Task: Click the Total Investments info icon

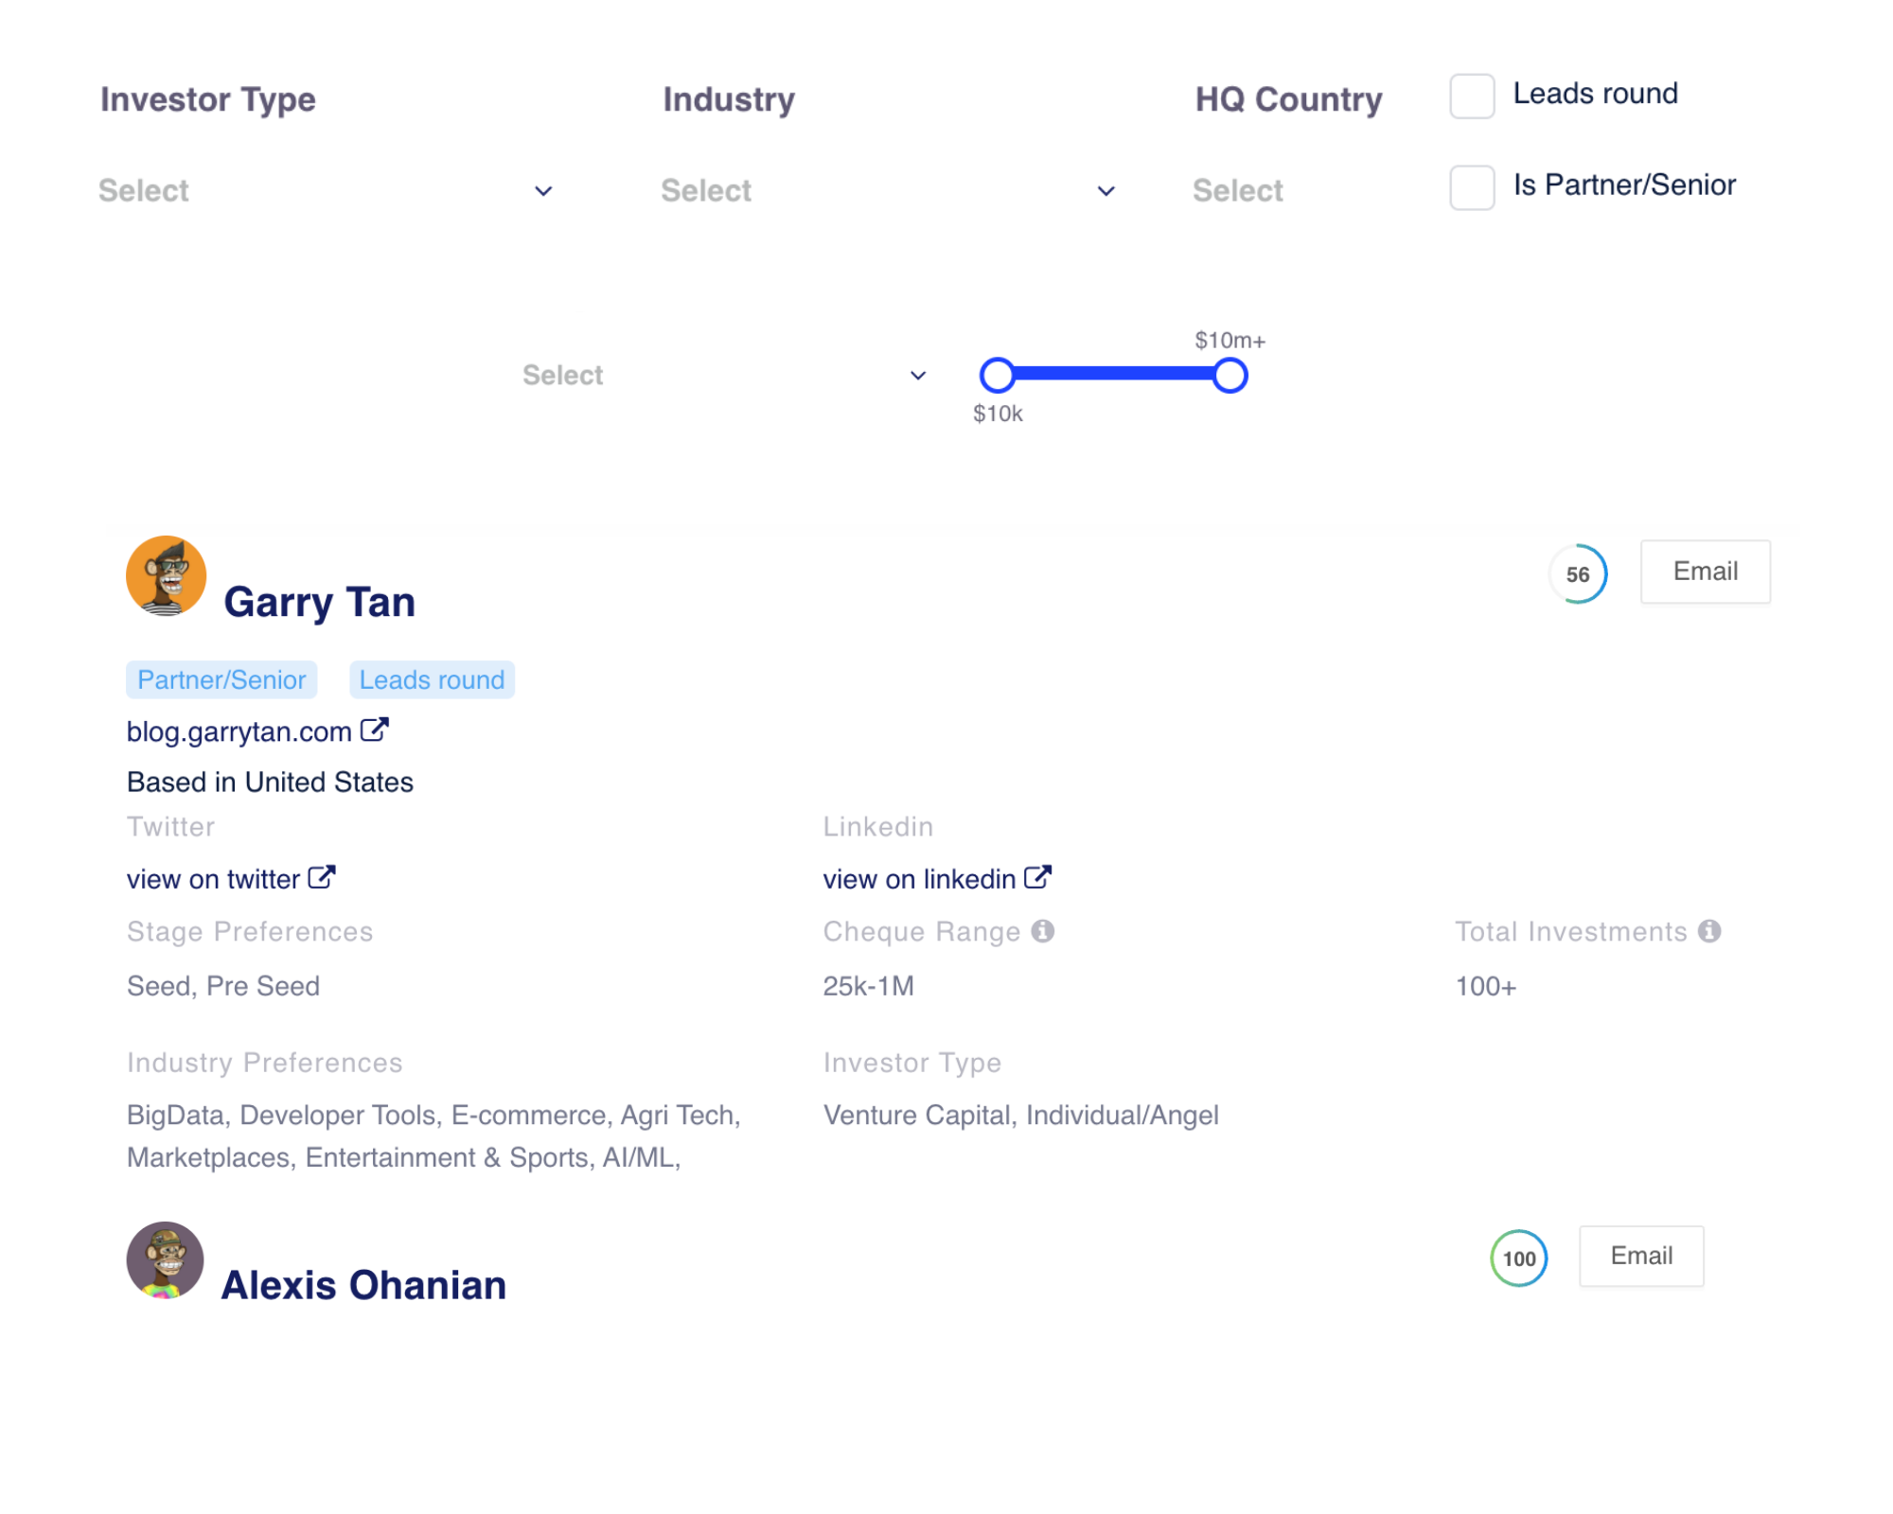Action: point(1709,931)
